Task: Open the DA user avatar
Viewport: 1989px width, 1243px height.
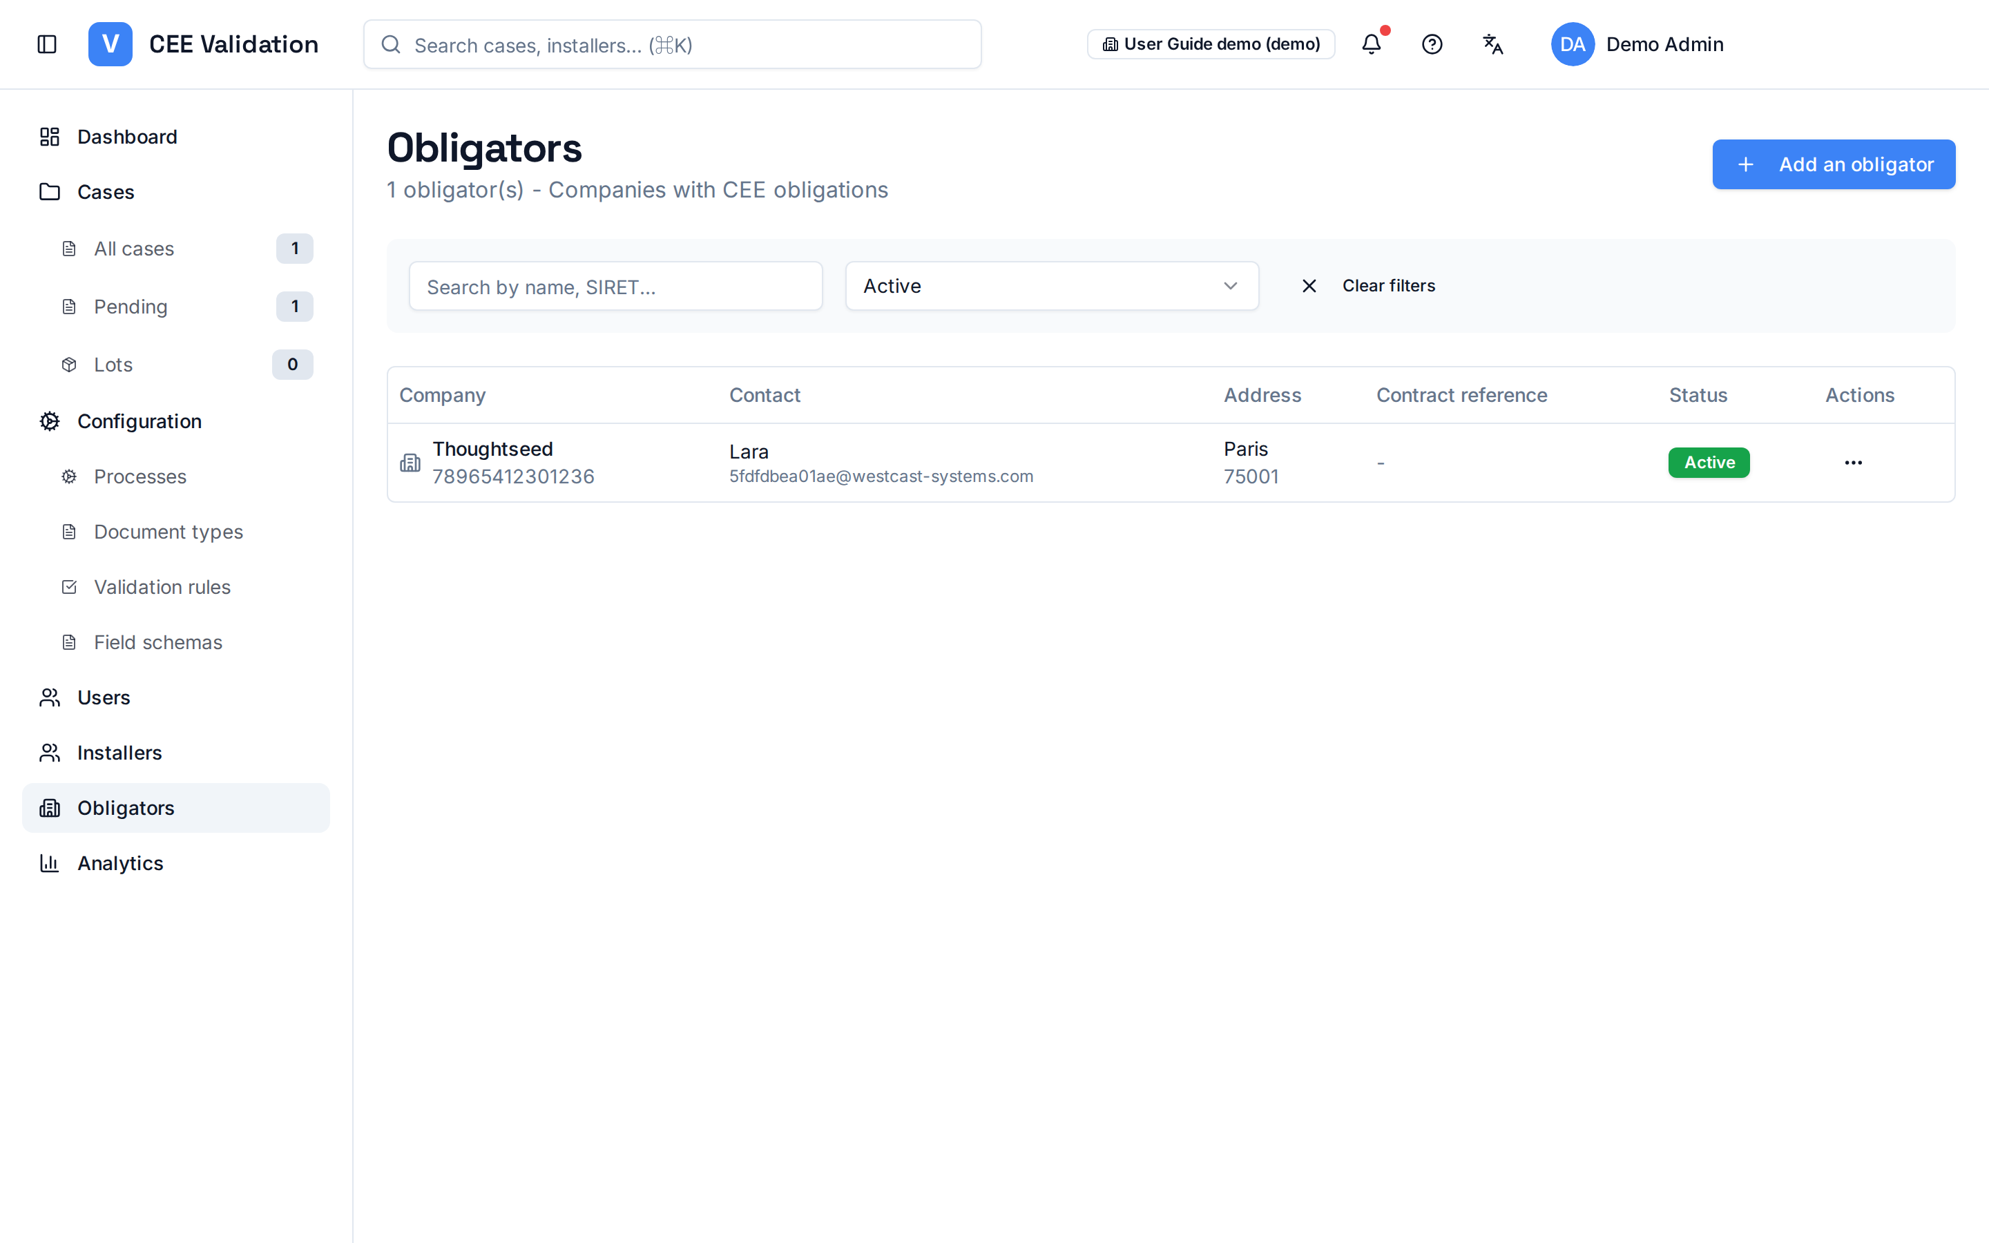Action: coord(1573,44)
